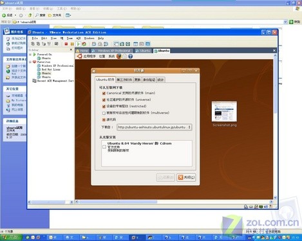Screen dimensions: 302x241
Task: Open the Team menu in VMware Workstation
Action: (x=70, y=38)
